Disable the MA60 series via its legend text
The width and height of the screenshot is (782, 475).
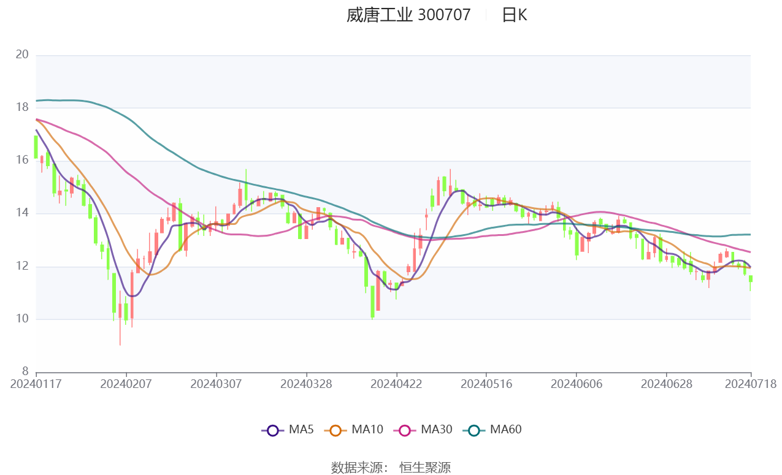click(x=505, y=430)
